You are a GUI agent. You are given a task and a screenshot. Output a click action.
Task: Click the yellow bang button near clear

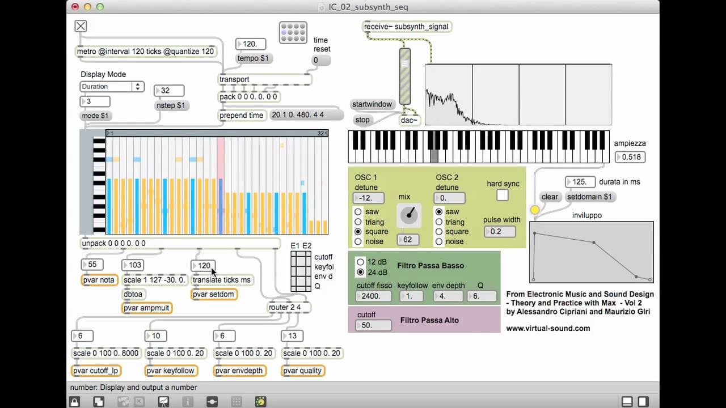(535, 210)
